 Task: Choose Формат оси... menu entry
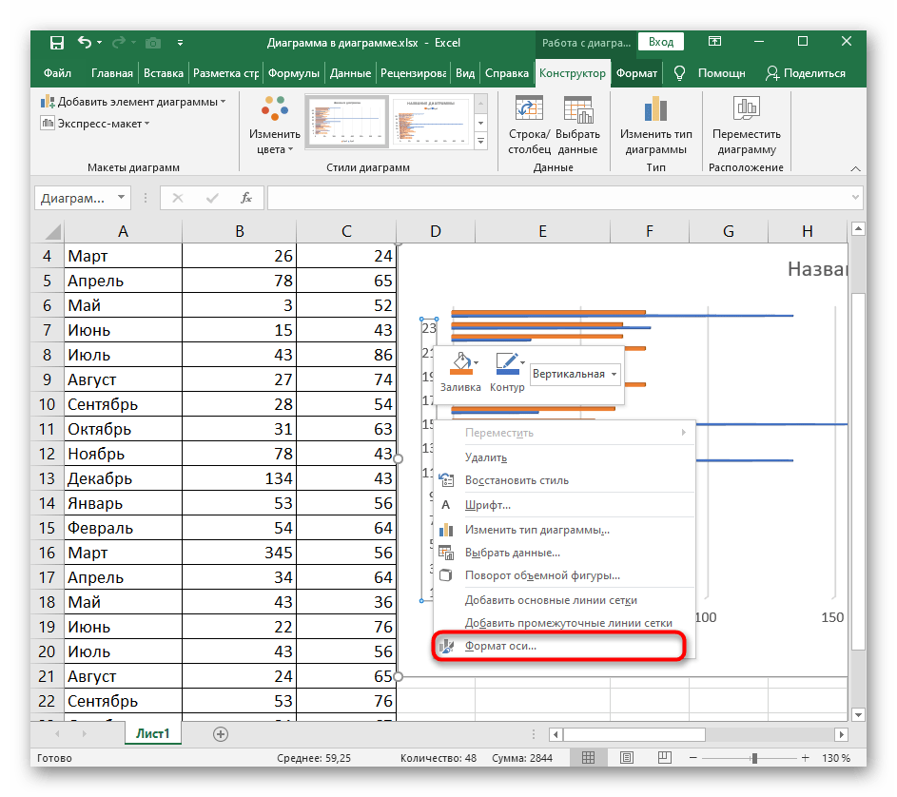(x=564, y=646)
